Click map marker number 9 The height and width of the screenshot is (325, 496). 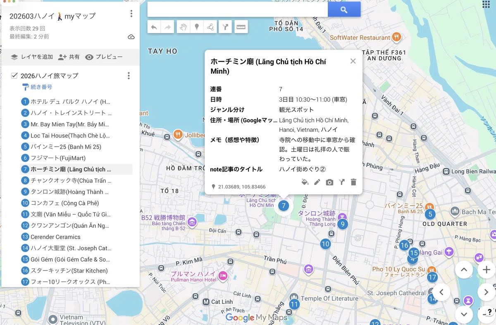tap(342, 224)
